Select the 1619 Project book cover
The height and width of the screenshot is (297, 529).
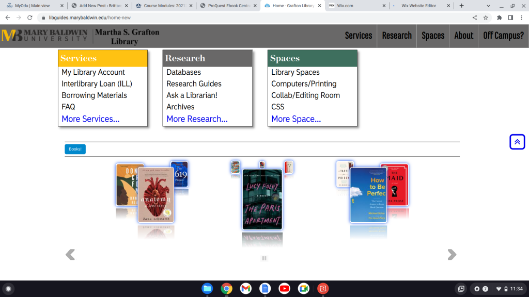[179, 174]
